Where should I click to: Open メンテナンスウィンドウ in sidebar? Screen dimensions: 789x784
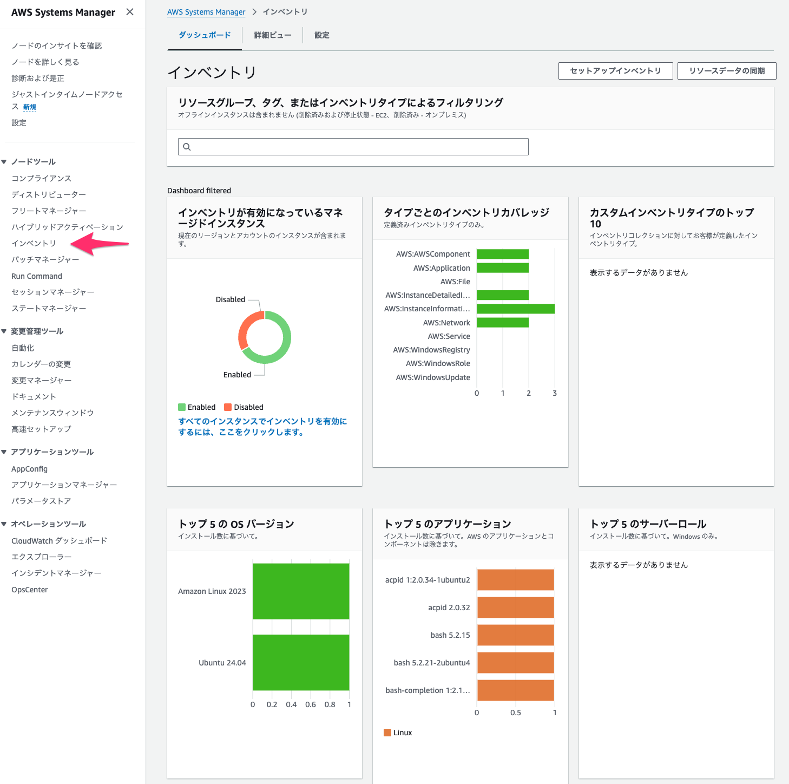click(x=52, y=413)
